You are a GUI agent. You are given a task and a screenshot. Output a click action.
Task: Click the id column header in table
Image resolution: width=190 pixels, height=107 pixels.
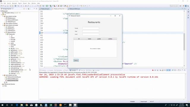point(79,39)
